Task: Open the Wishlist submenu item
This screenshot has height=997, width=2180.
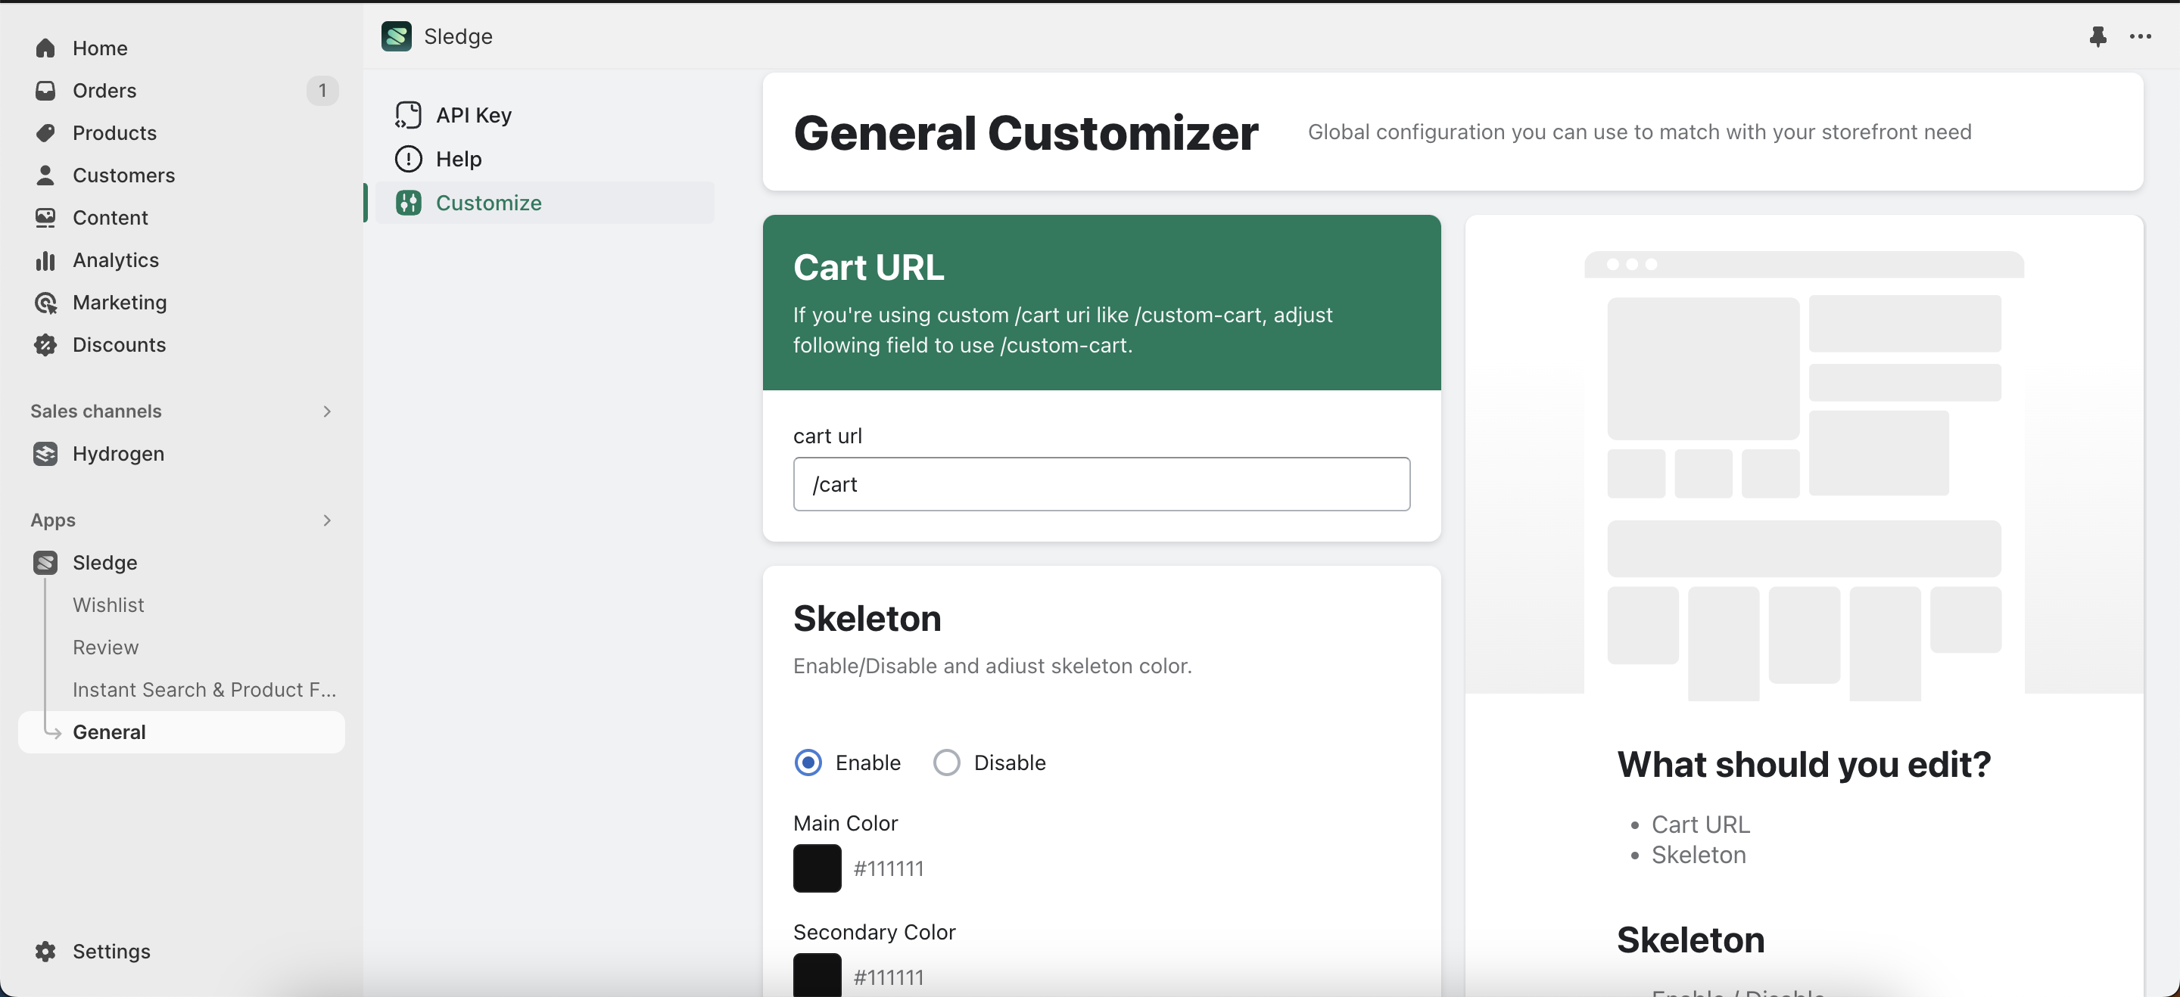Action: [108, 605]
